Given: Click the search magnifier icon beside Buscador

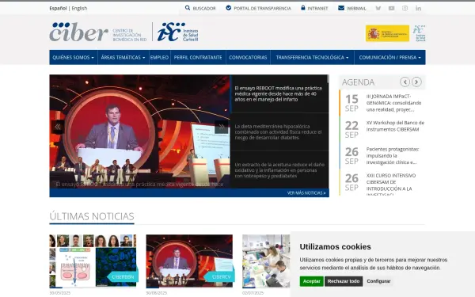Looking at the screenshot, I should coord(188,8).
